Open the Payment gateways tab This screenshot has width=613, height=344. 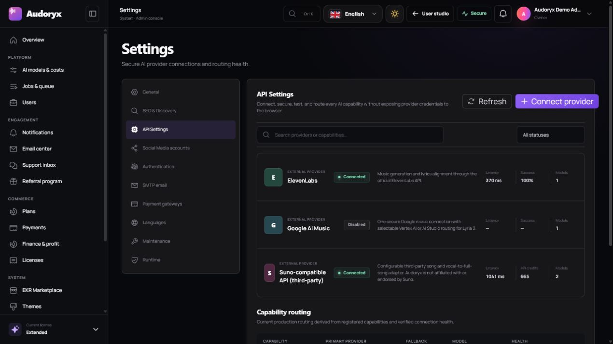181,204
